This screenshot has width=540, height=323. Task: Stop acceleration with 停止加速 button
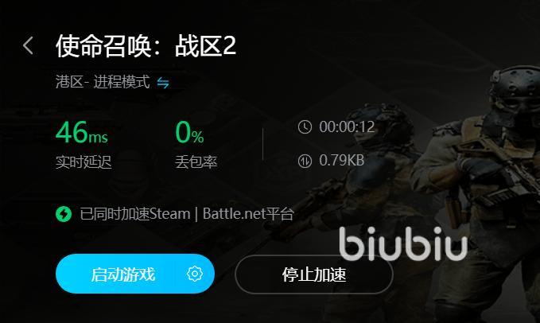(x=313, y=274)
